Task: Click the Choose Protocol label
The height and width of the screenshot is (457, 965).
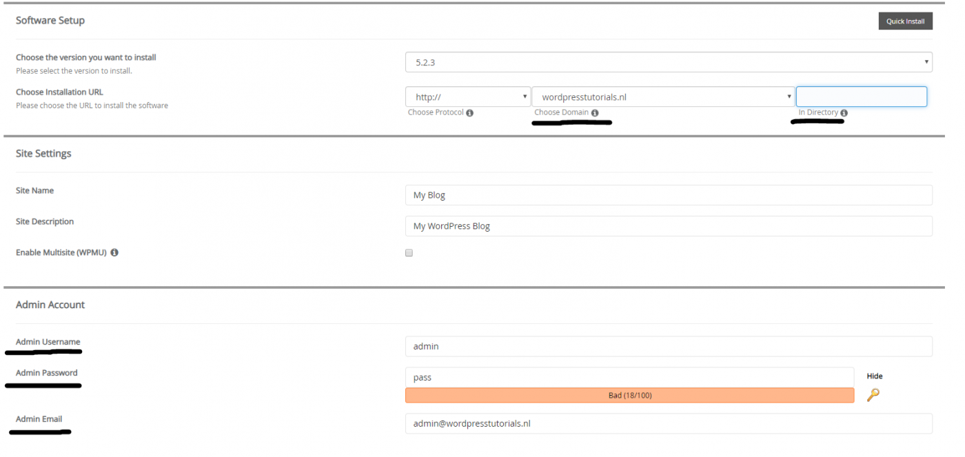Action: click(x=436, y=112)
